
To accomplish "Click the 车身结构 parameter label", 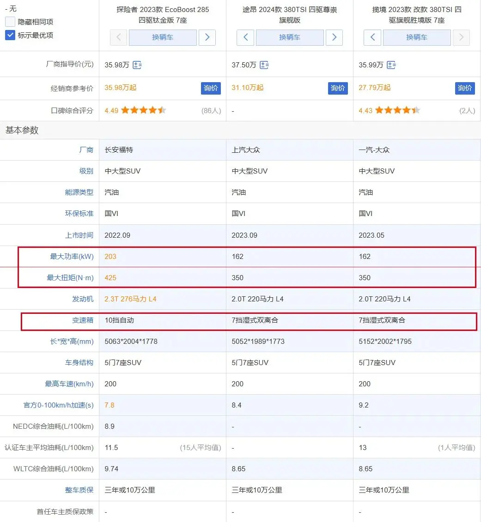I will point(79,362).
